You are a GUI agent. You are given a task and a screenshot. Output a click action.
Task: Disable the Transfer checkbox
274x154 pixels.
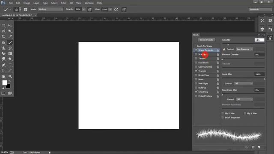[x=196, y=71]
